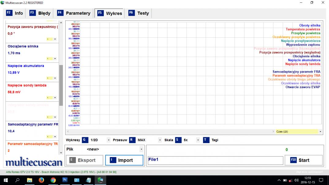Image resolution: width=329 pixels, height=185 pixels.
Task: Toggle Oczekiwany przepływ powietrza legend entry
Action: click(297, 37)
